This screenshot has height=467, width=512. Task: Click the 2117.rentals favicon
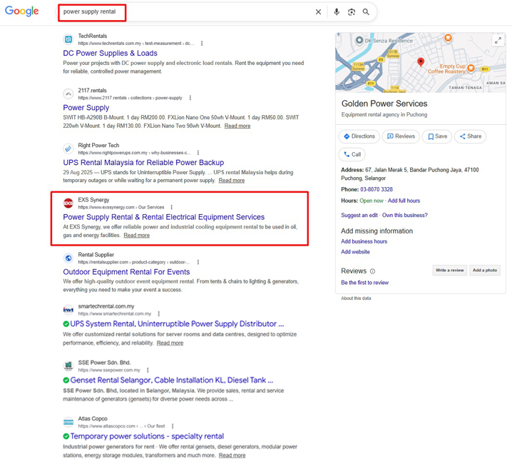[x=68, y=94]
